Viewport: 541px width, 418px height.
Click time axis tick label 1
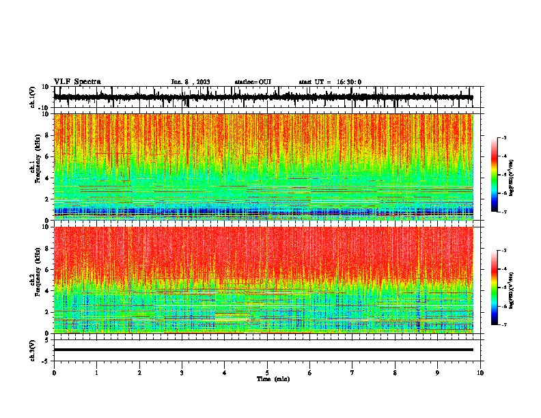pyautogui.click(x=96, y=373)
